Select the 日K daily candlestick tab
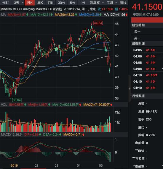163x169 pixels. [30, 3]
